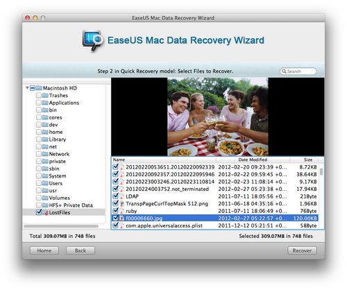This screenshot has height=290, width=347.
Task: Click the Users folder icon
Action: pyautogui.click(x=45, y=183)
